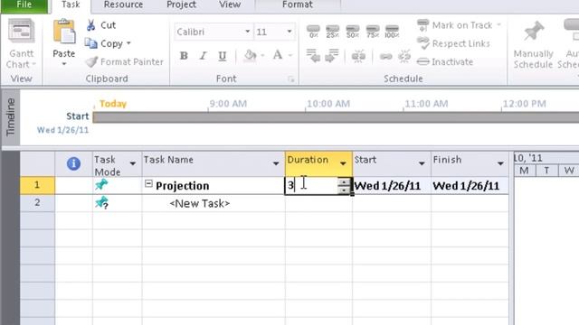This screenshot has height=325, width=579.
Task: Click the Start column header
Action: click(x=392, y=163)
